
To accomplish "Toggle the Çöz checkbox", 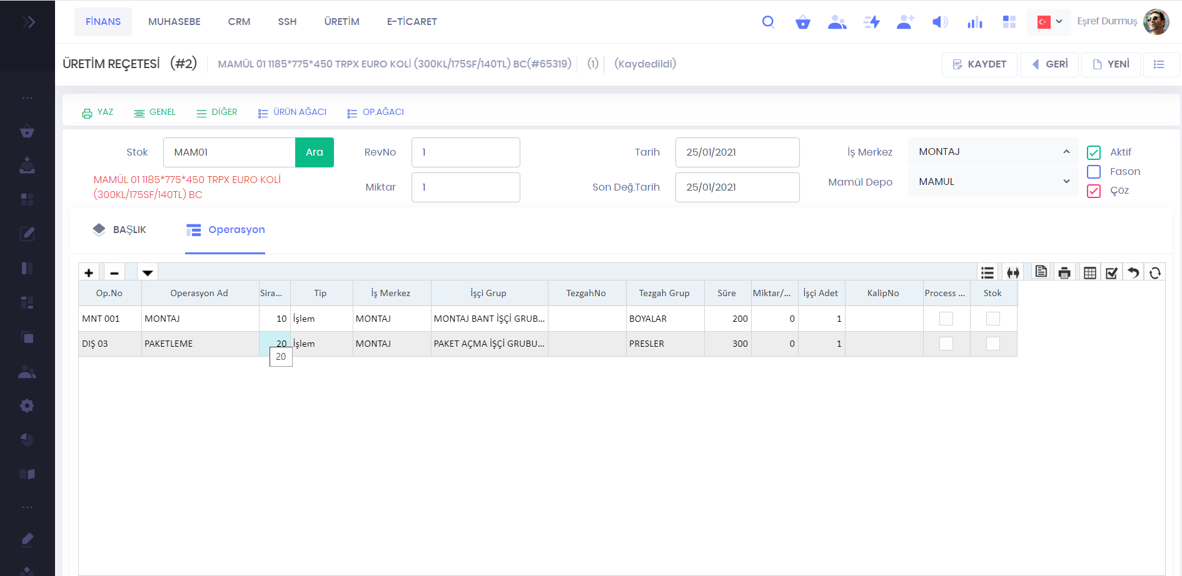I will click(1094, 191).
